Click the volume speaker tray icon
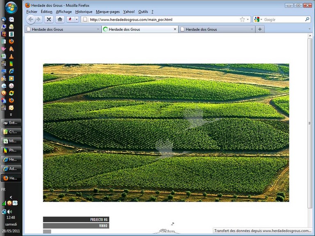This screenshot has height=236, width=315. [9, 212]
